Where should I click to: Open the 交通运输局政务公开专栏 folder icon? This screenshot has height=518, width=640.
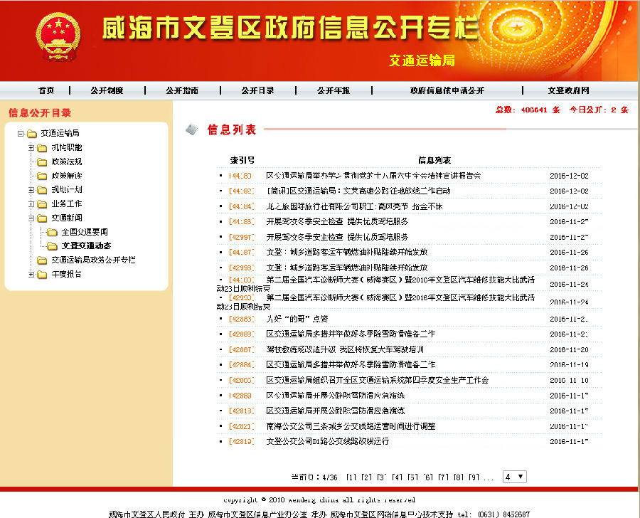[x=41, y=260]
